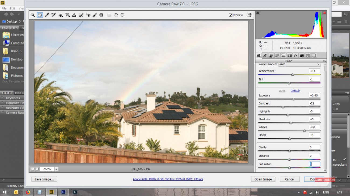Screen dimensions: 350x196
Task: Rotate image 90° counterclockwise
Action: 116,15
